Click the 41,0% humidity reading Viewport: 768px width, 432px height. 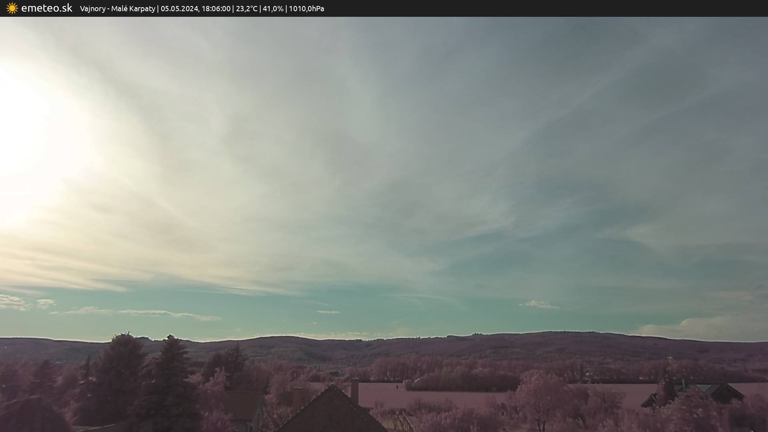point(273,8)
